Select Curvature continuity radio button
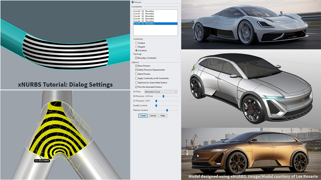 [x=137, y=51]
